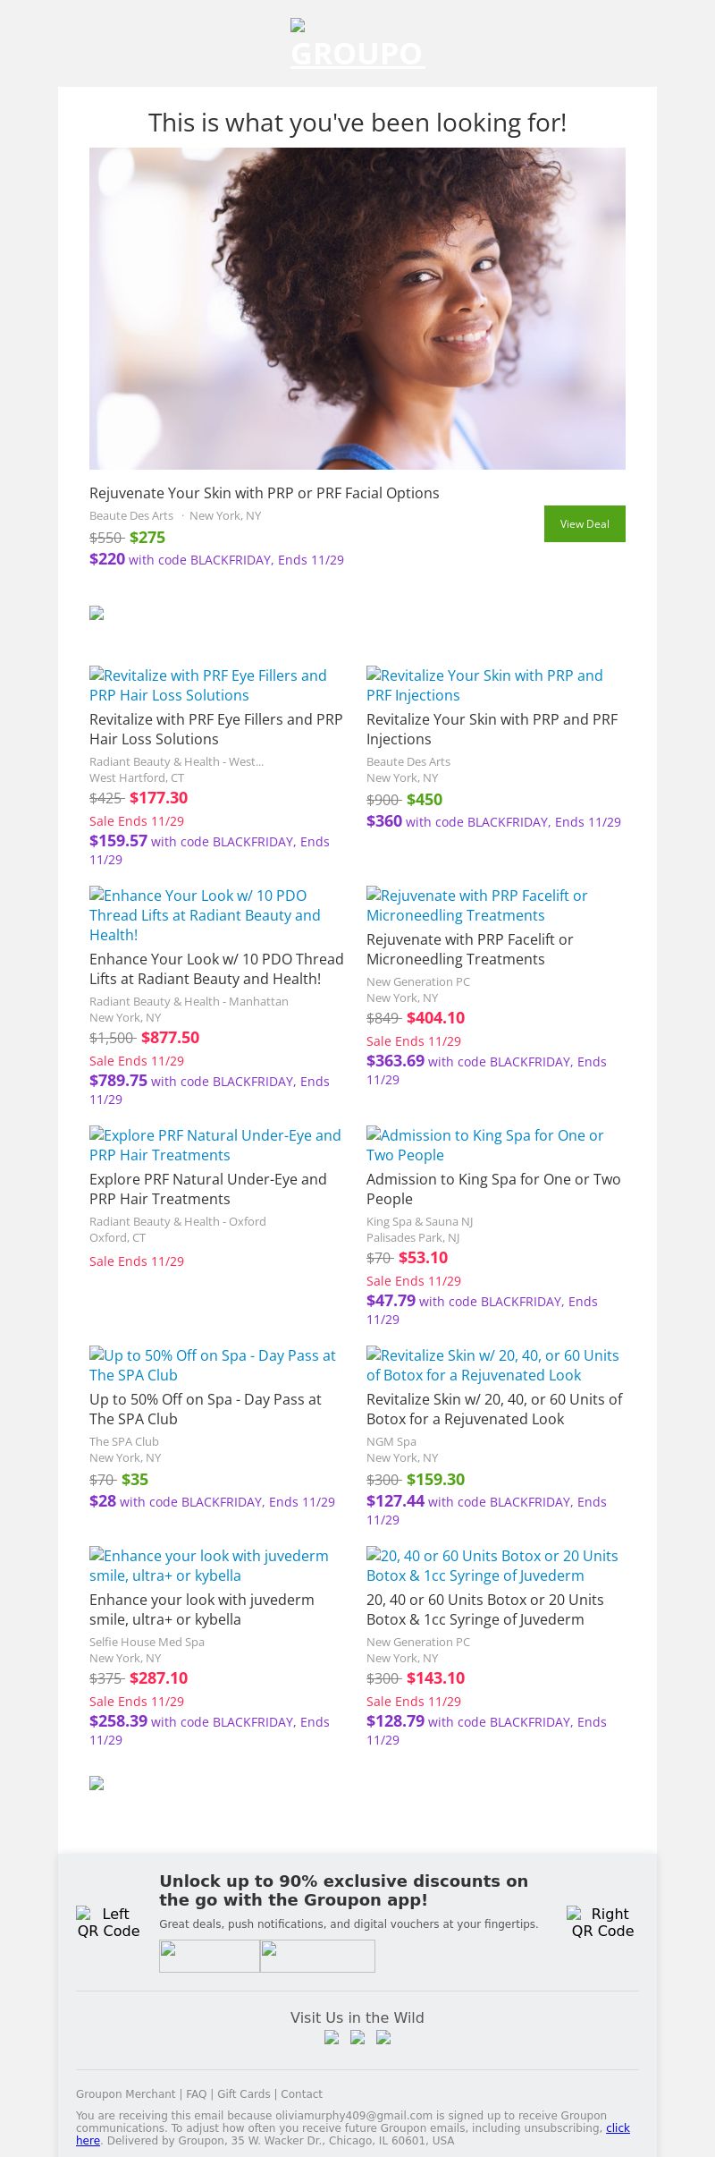Open the Left QR Code image

(x=108, y=1922)
